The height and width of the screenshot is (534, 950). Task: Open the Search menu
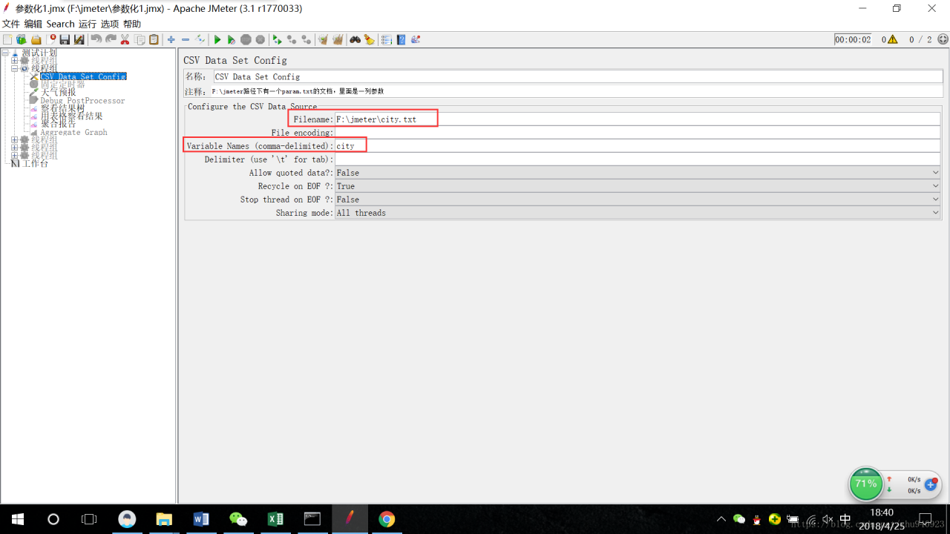tap(61, 24)
